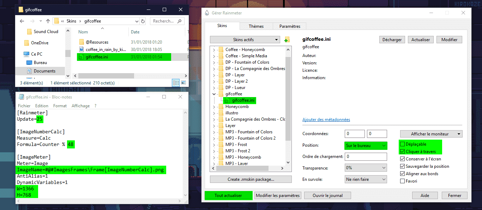Switch to the Thèmes tab

[x=256, y=26]
